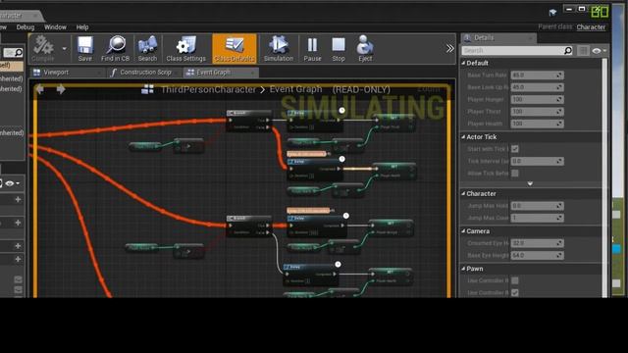This screenshot has height=353, width=628.
Task: Click the magnifier in the Details search box
Action: (568, 51)
